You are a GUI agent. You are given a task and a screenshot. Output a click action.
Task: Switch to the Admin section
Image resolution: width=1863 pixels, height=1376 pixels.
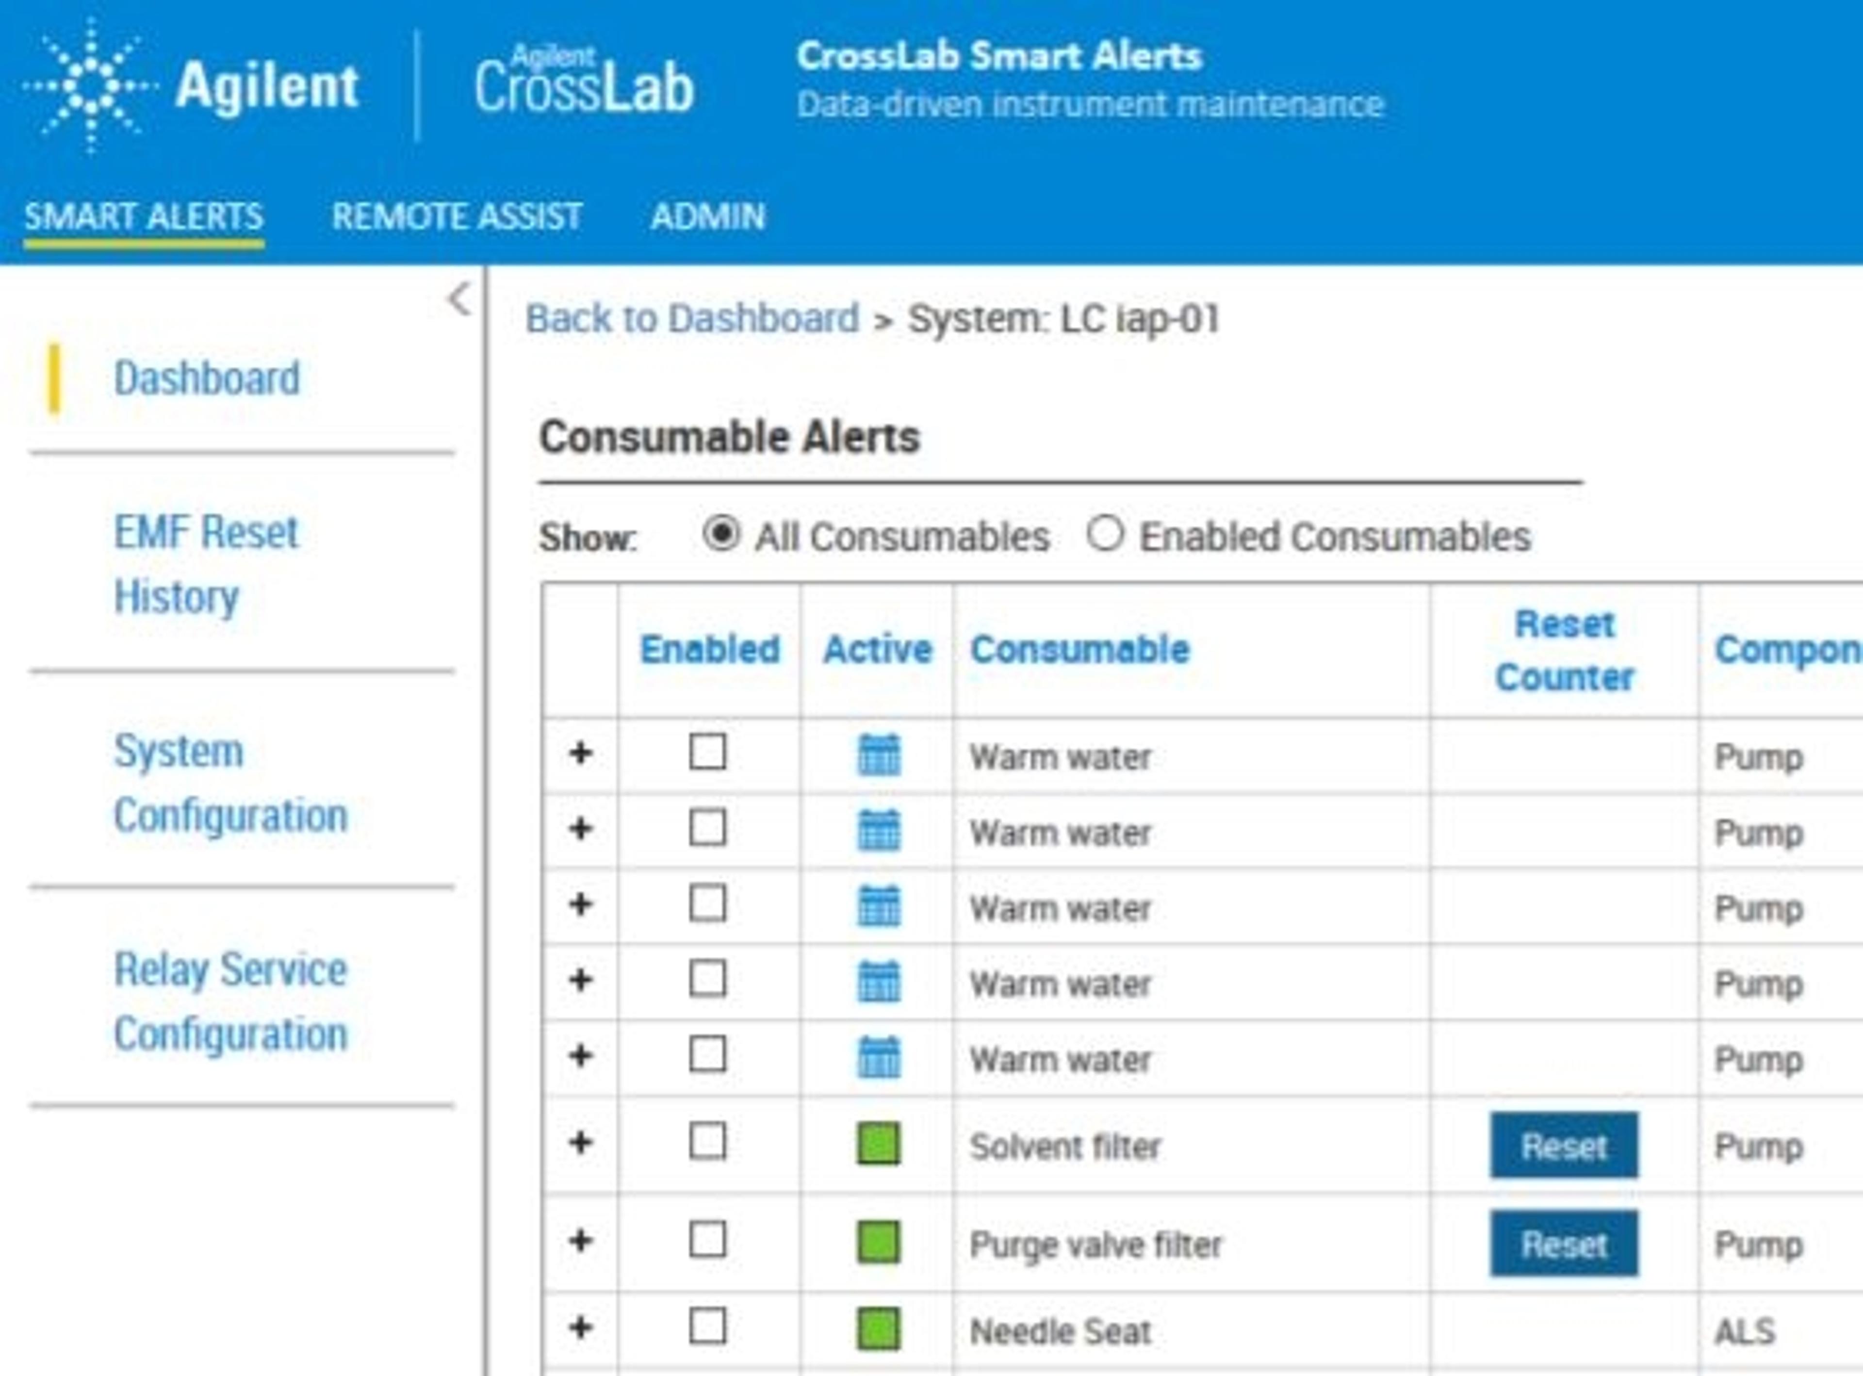(707, 216)
